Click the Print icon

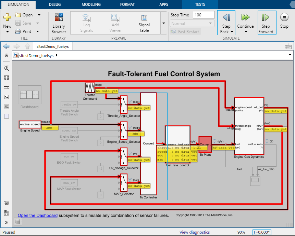18,31
